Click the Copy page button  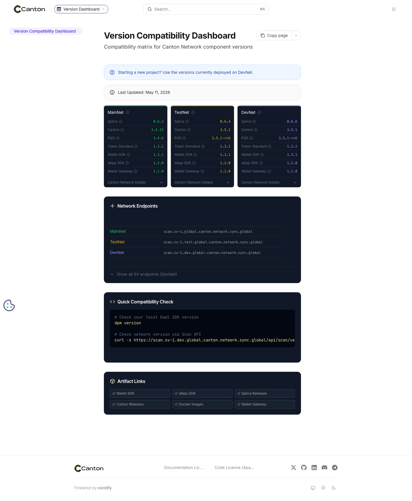274,35
